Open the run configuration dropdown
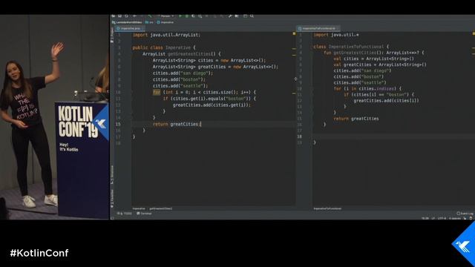 point(166,16)
